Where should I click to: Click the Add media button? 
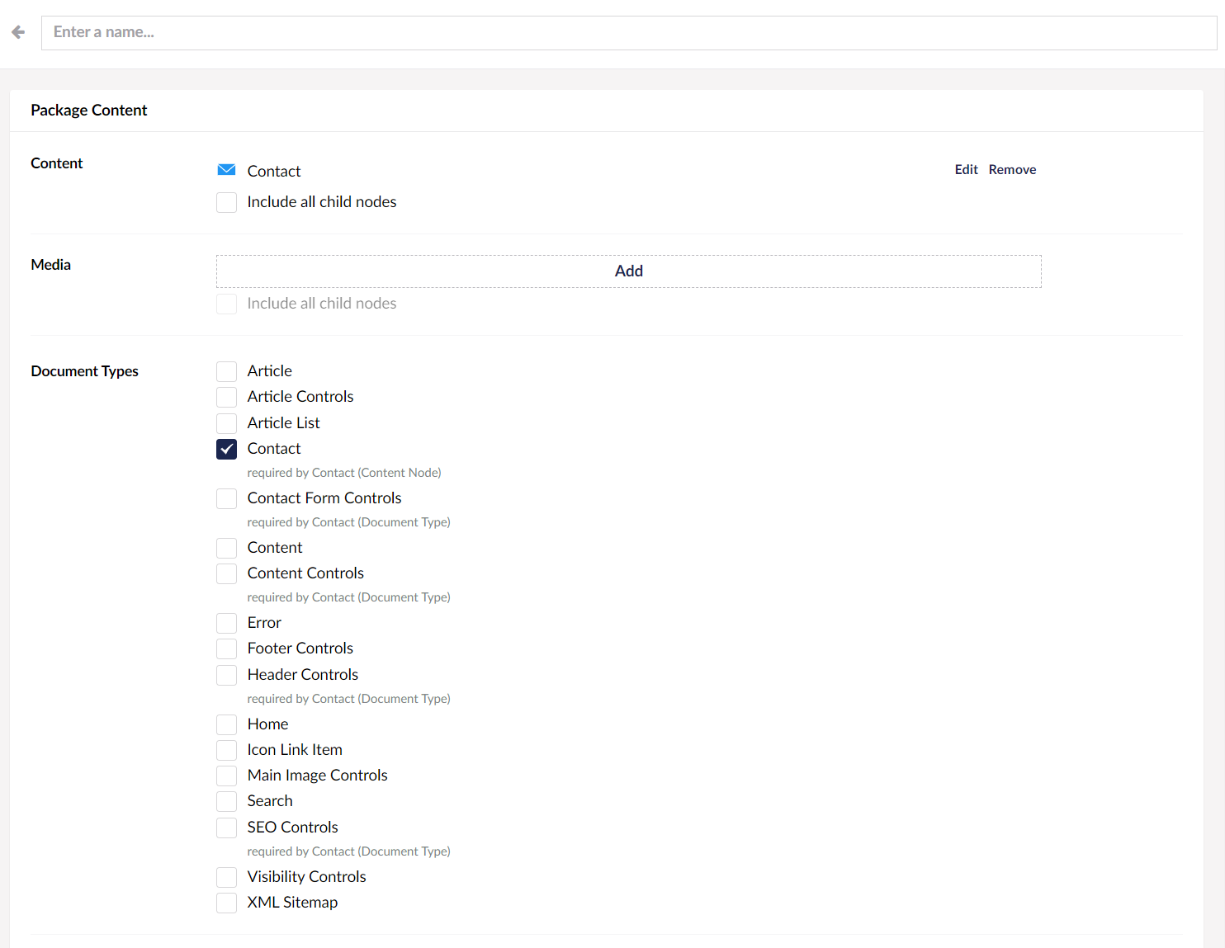click(629, 271)
